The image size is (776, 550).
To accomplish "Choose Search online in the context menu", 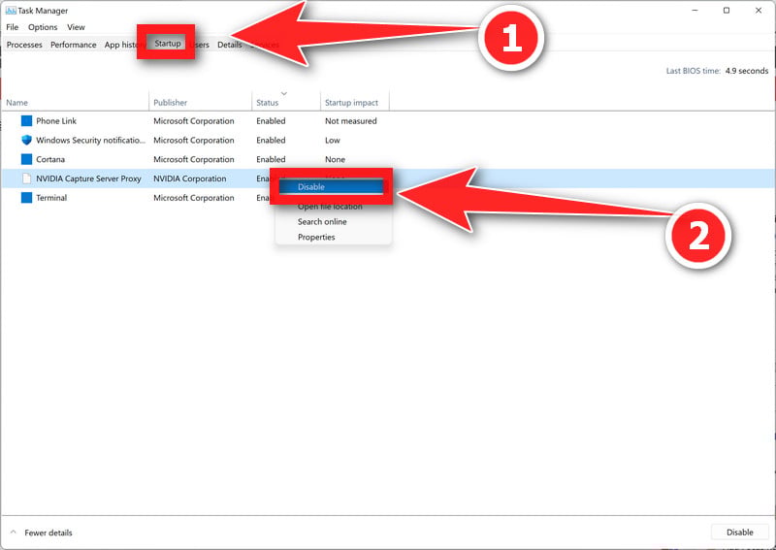I will 322,222.
